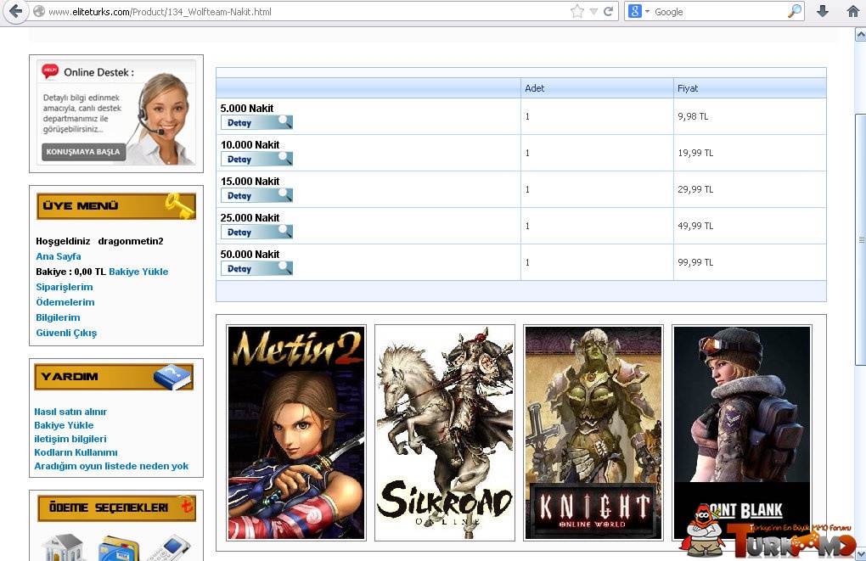Open iletişim bilgileri link
The height and width of the screenshot is (561, 866).
pos(70,439)
